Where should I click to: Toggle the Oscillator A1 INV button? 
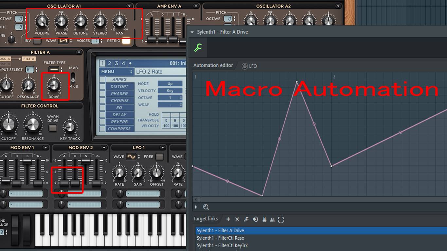pyautogui.click(x=37, y=41)
